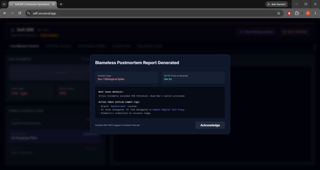The height and width of the screenshot is (170, 320).
Task: Open a new browser tab
Action: 61,4
